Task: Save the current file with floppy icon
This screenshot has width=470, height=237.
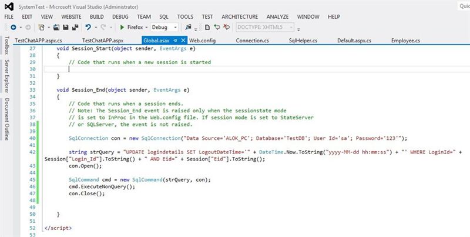Action: pyautogui.click(x=66, y=27)
